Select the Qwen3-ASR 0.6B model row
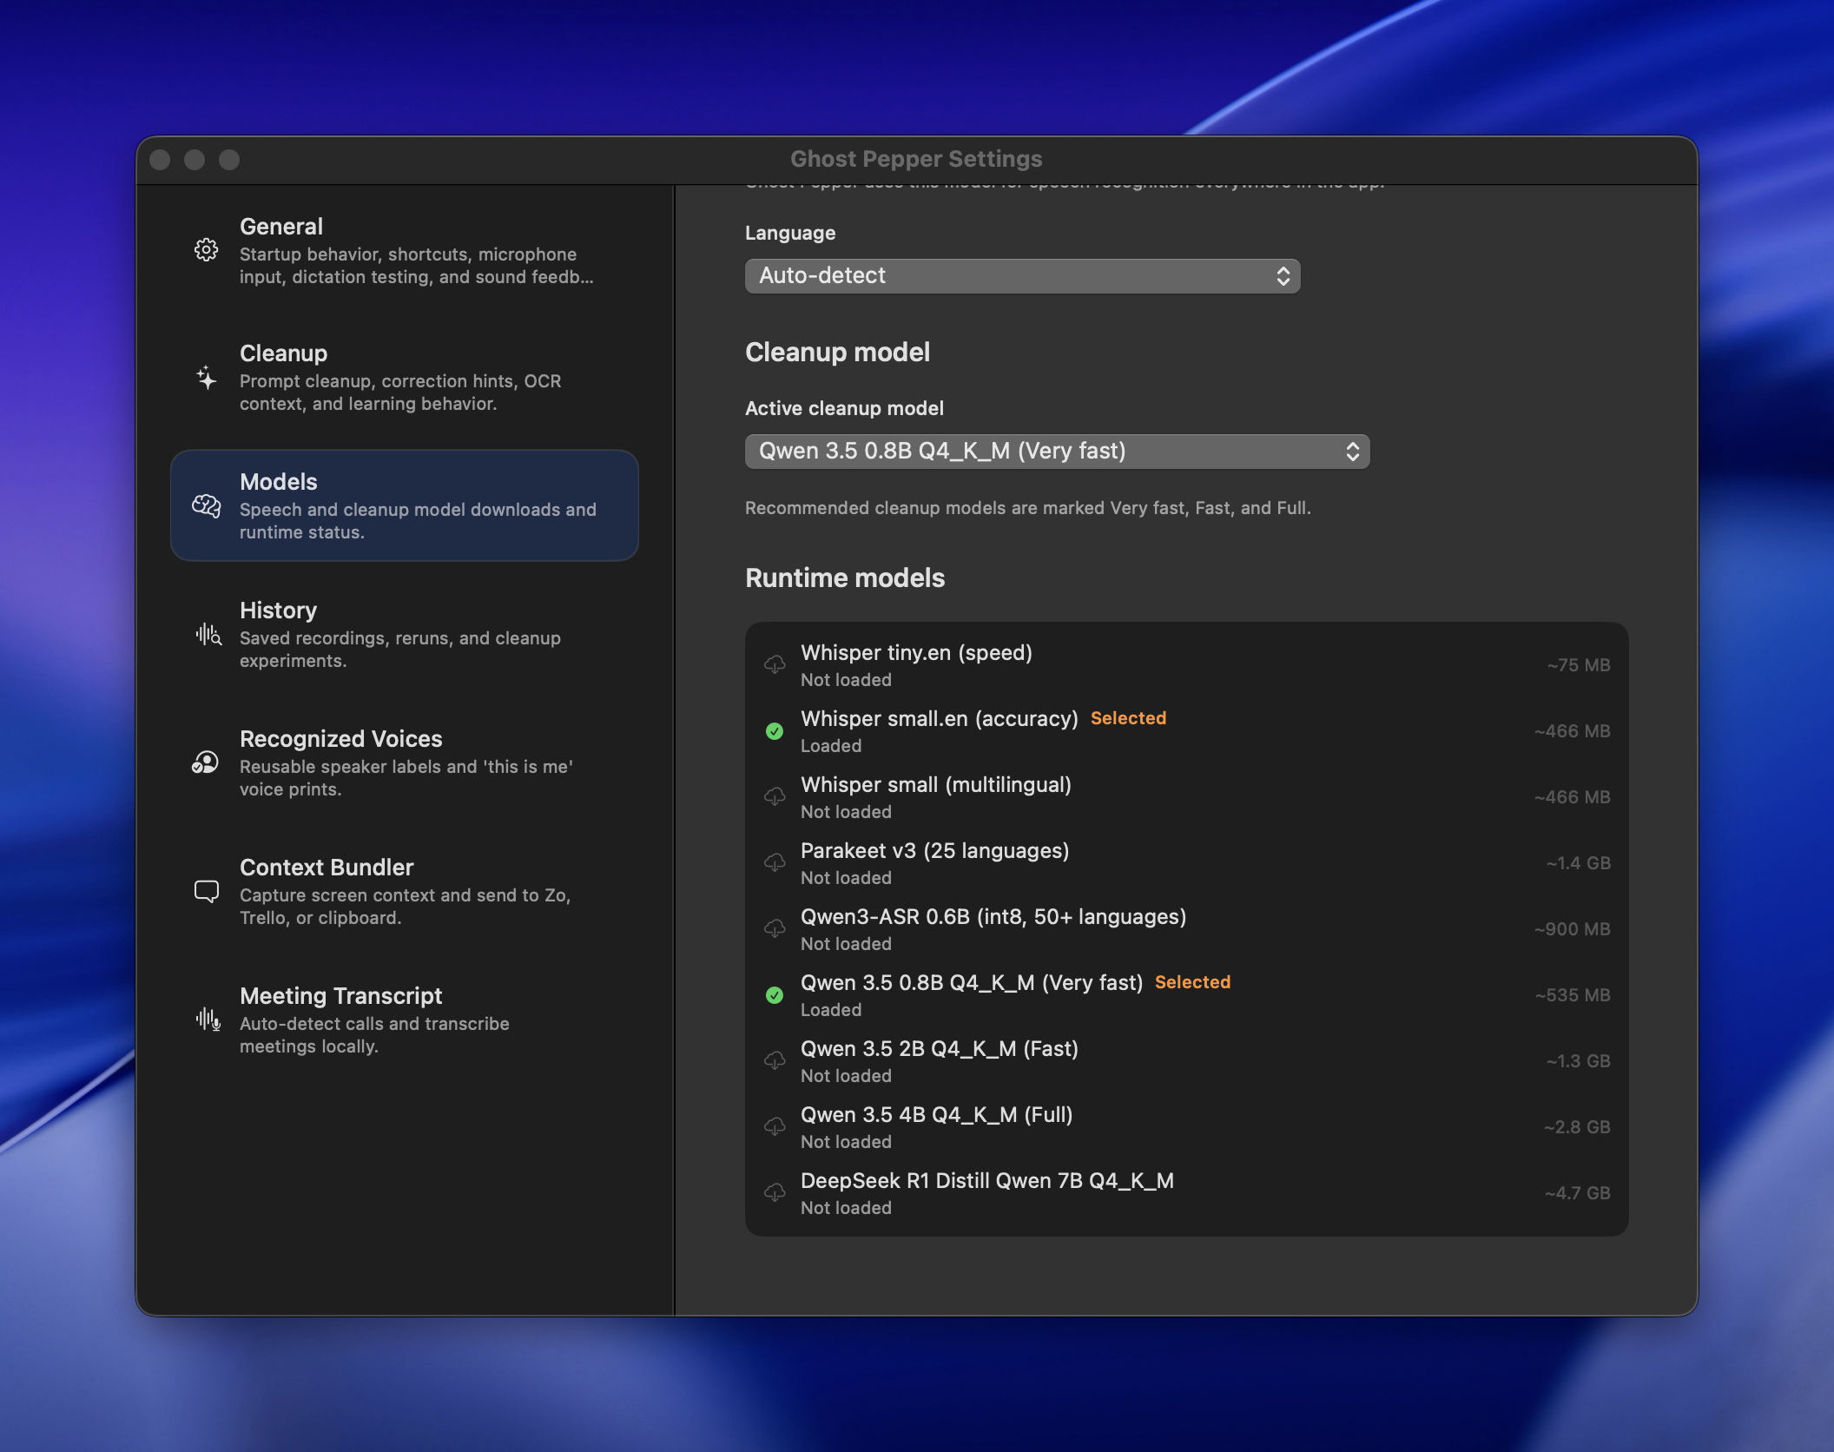The image size is (1834, 1452). [x=1186, y=929]
